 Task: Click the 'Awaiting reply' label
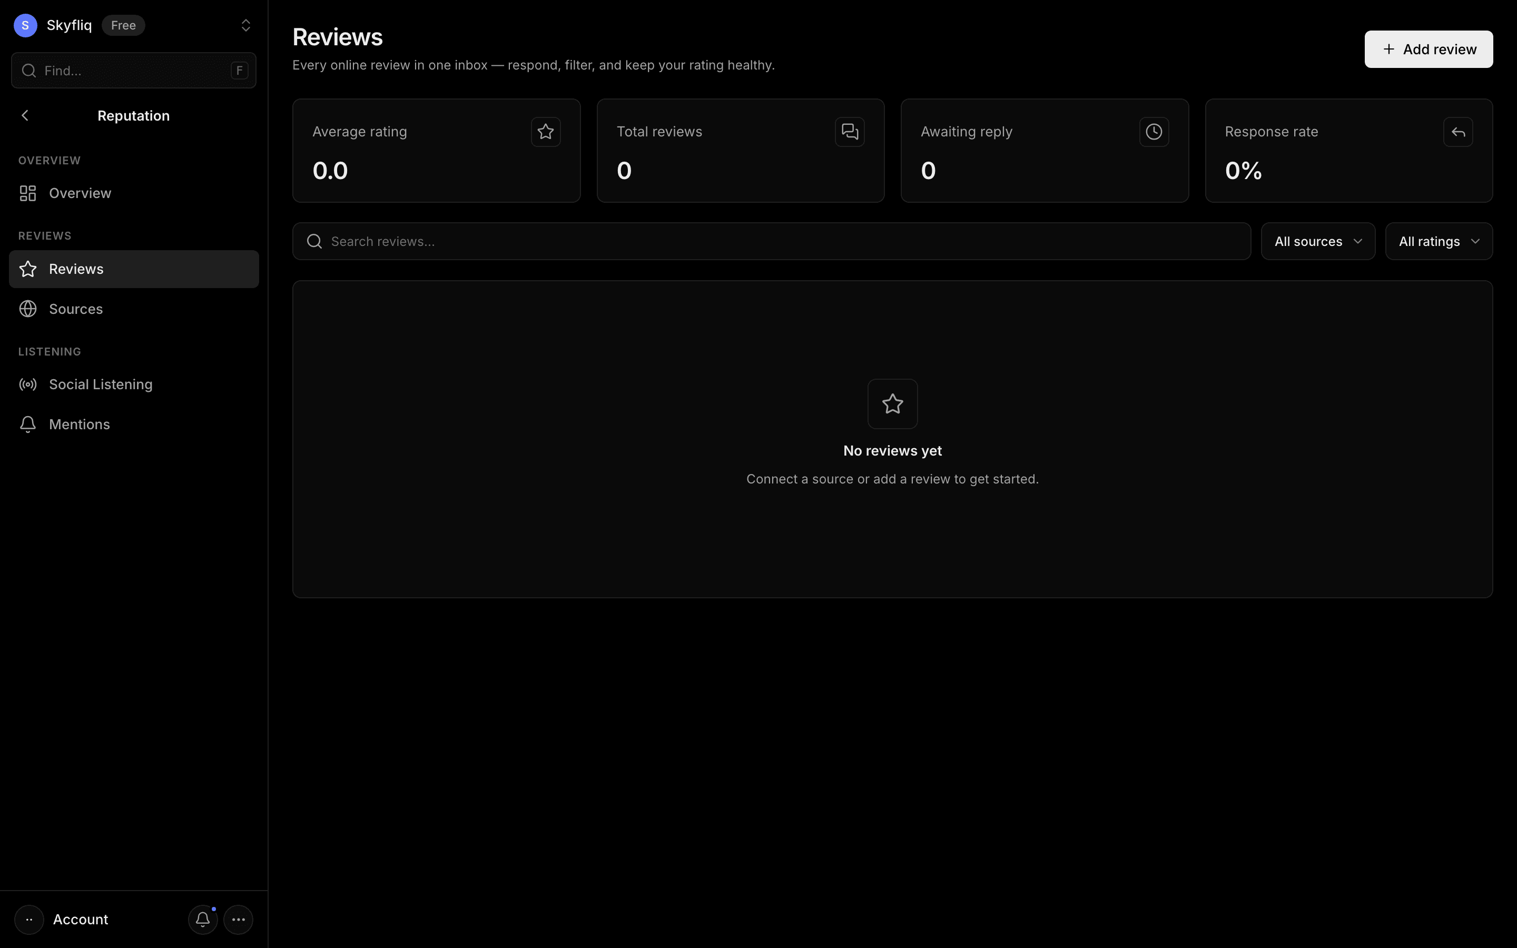coord(967,132)
